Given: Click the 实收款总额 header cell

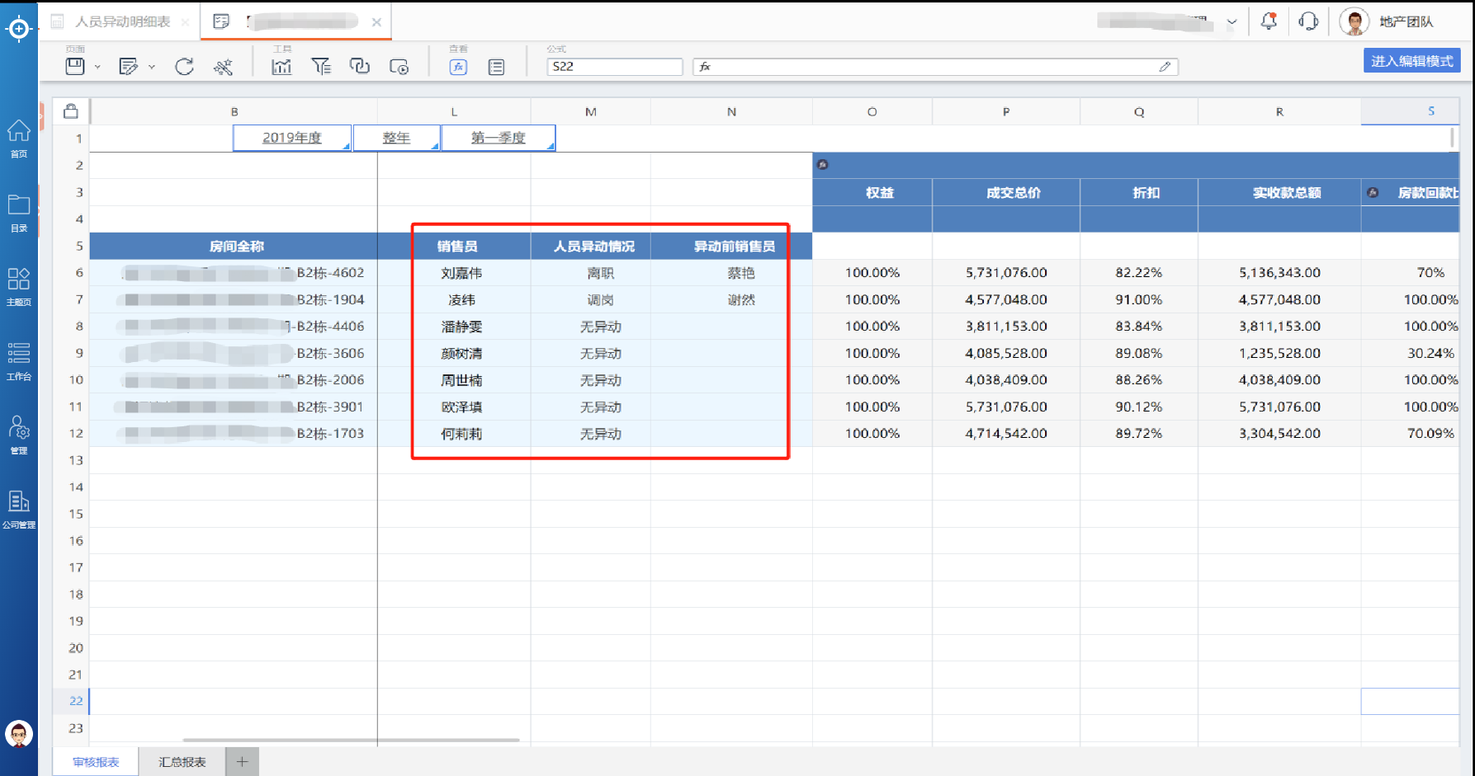Looking at the screenshot, I should click(x=1279, y=192).
